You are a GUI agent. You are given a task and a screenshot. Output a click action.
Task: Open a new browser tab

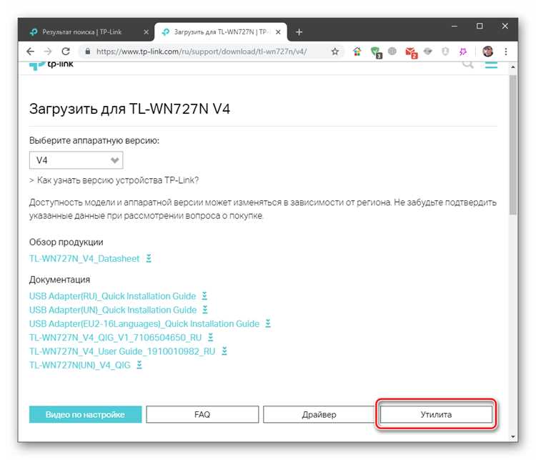click(299, 31)
